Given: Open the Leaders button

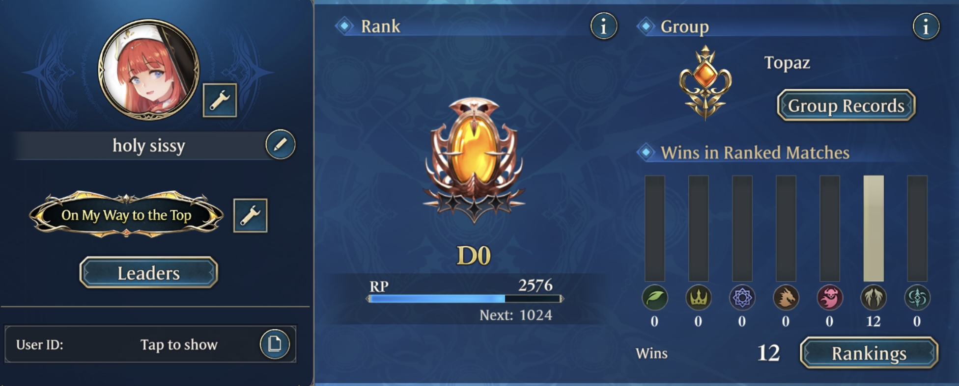Looking at the screenshot, I should [148, 272].
